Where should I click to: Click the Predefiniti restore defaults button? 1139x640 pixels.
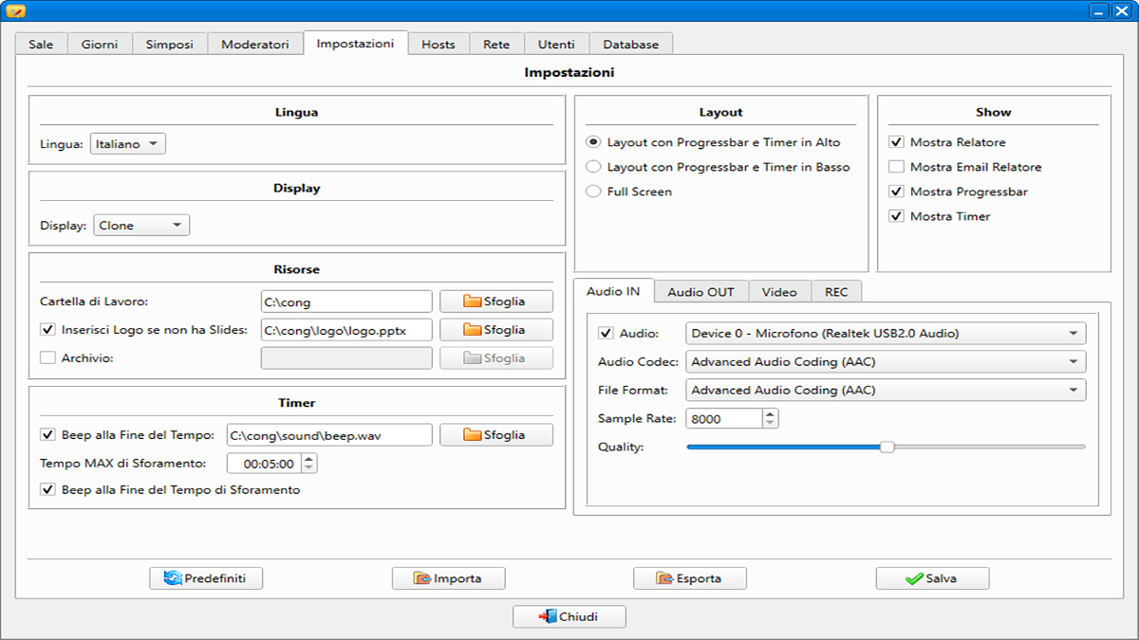[x=206, y=578]
